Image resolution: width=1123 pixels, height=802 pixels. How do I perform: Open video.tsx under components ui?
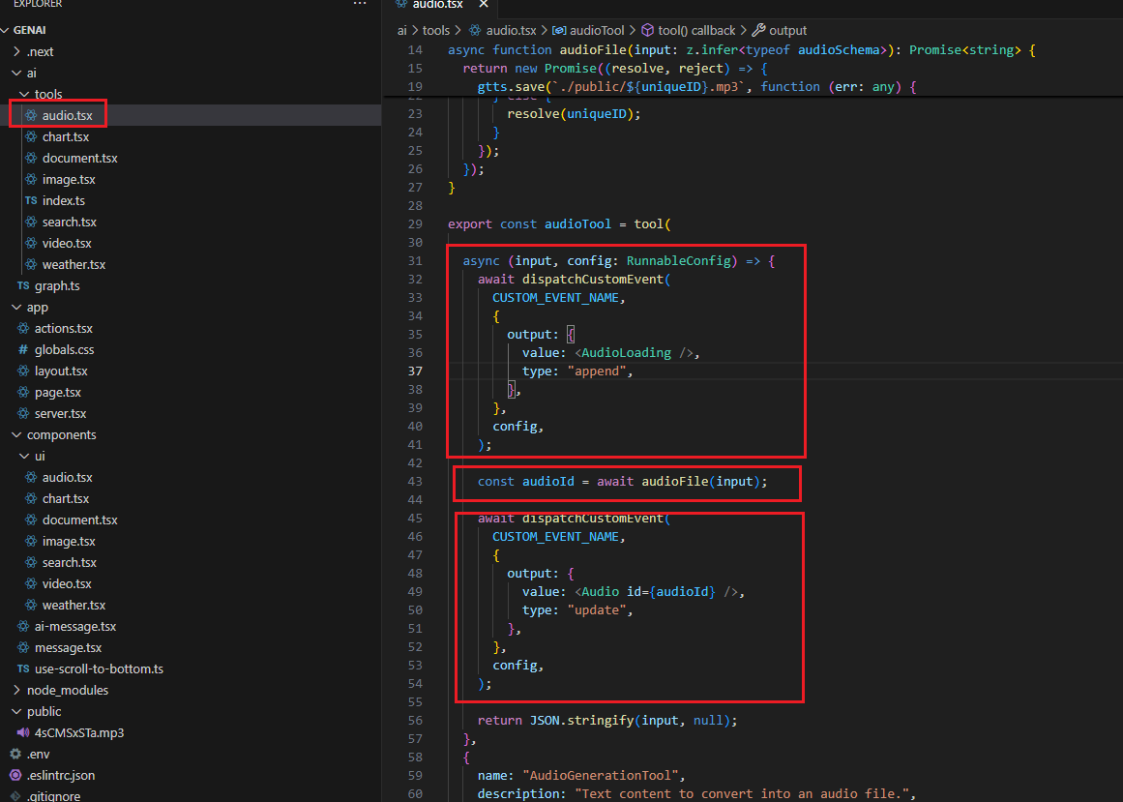67,584
